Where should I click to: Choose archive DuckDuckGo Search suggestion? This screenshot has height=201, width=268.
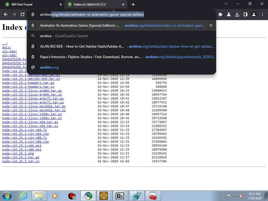coord(121,36)
